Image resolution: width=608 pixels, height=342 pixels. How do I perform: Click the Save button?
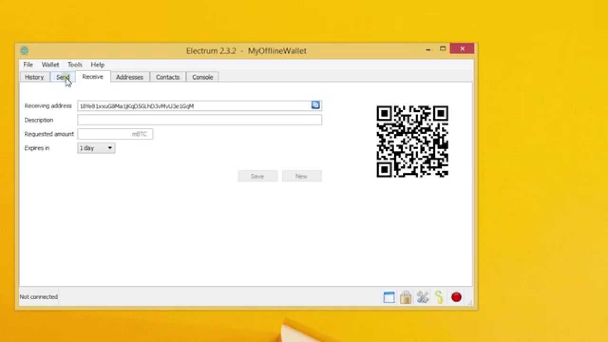pos(257,176)
